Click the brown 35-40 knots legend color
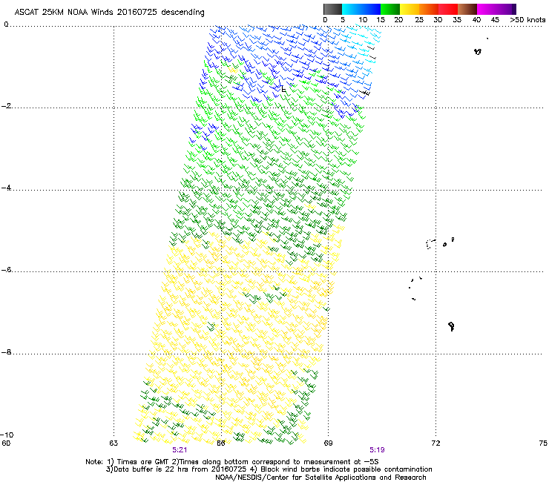The image size is (549, 482). pos(467,9)
